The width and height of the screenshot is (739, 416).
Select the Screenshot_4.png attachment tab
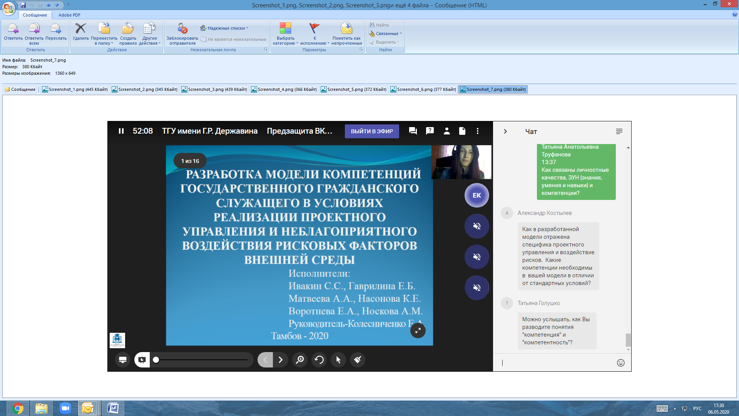tap(284, 89)
